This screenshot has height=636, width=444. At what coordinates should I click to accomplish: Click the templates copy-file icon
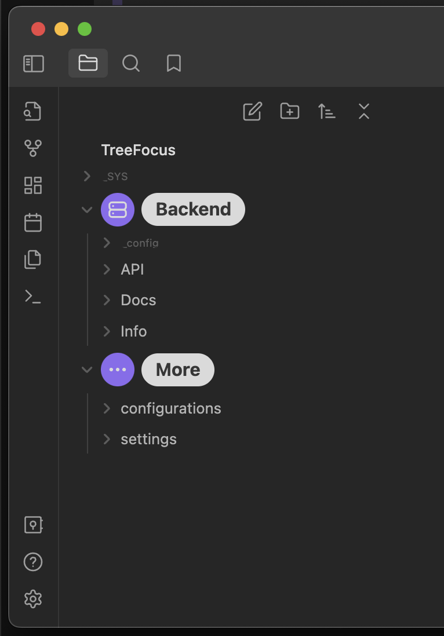click(x=33, y=259)
